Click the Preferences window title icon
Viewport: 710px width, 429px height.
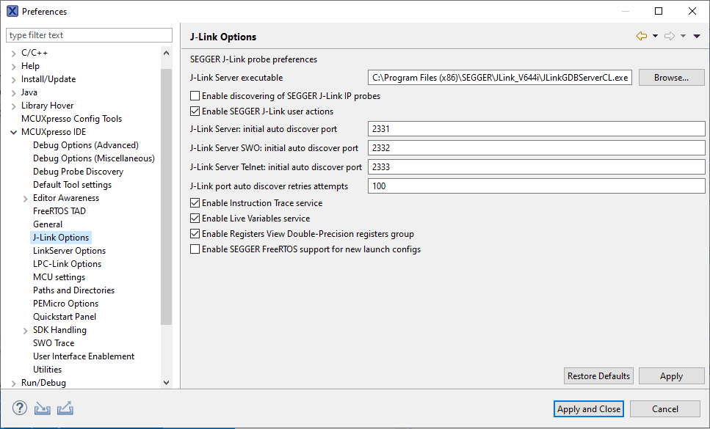click(x=12, y=11)
